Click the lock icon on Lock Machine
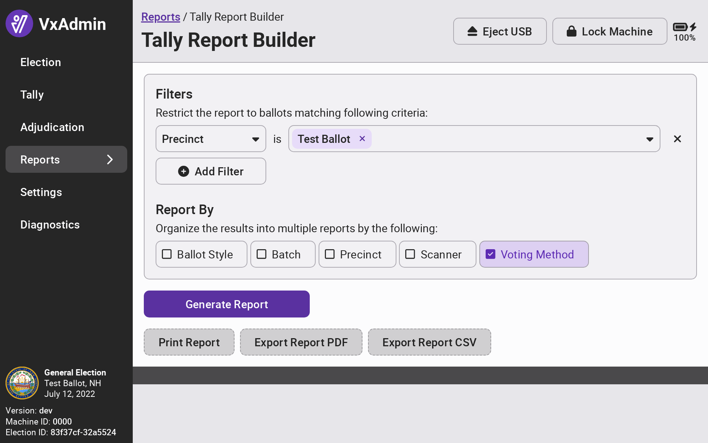 point(571,31)
